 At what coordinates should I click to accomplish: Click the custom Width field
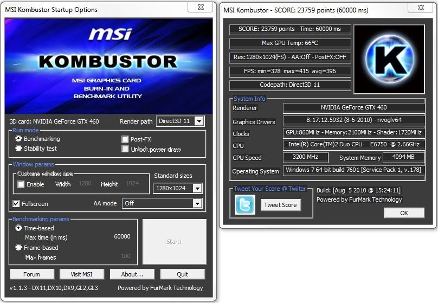85,183
